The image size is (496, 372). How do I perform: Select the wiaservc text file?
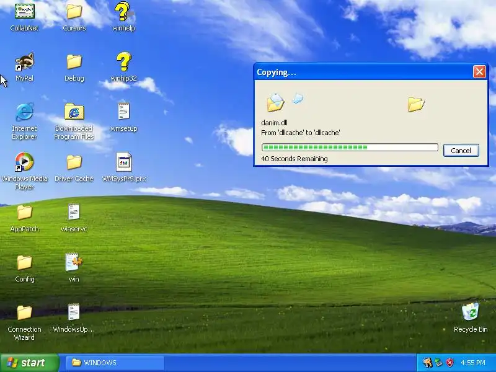[74, 212]
